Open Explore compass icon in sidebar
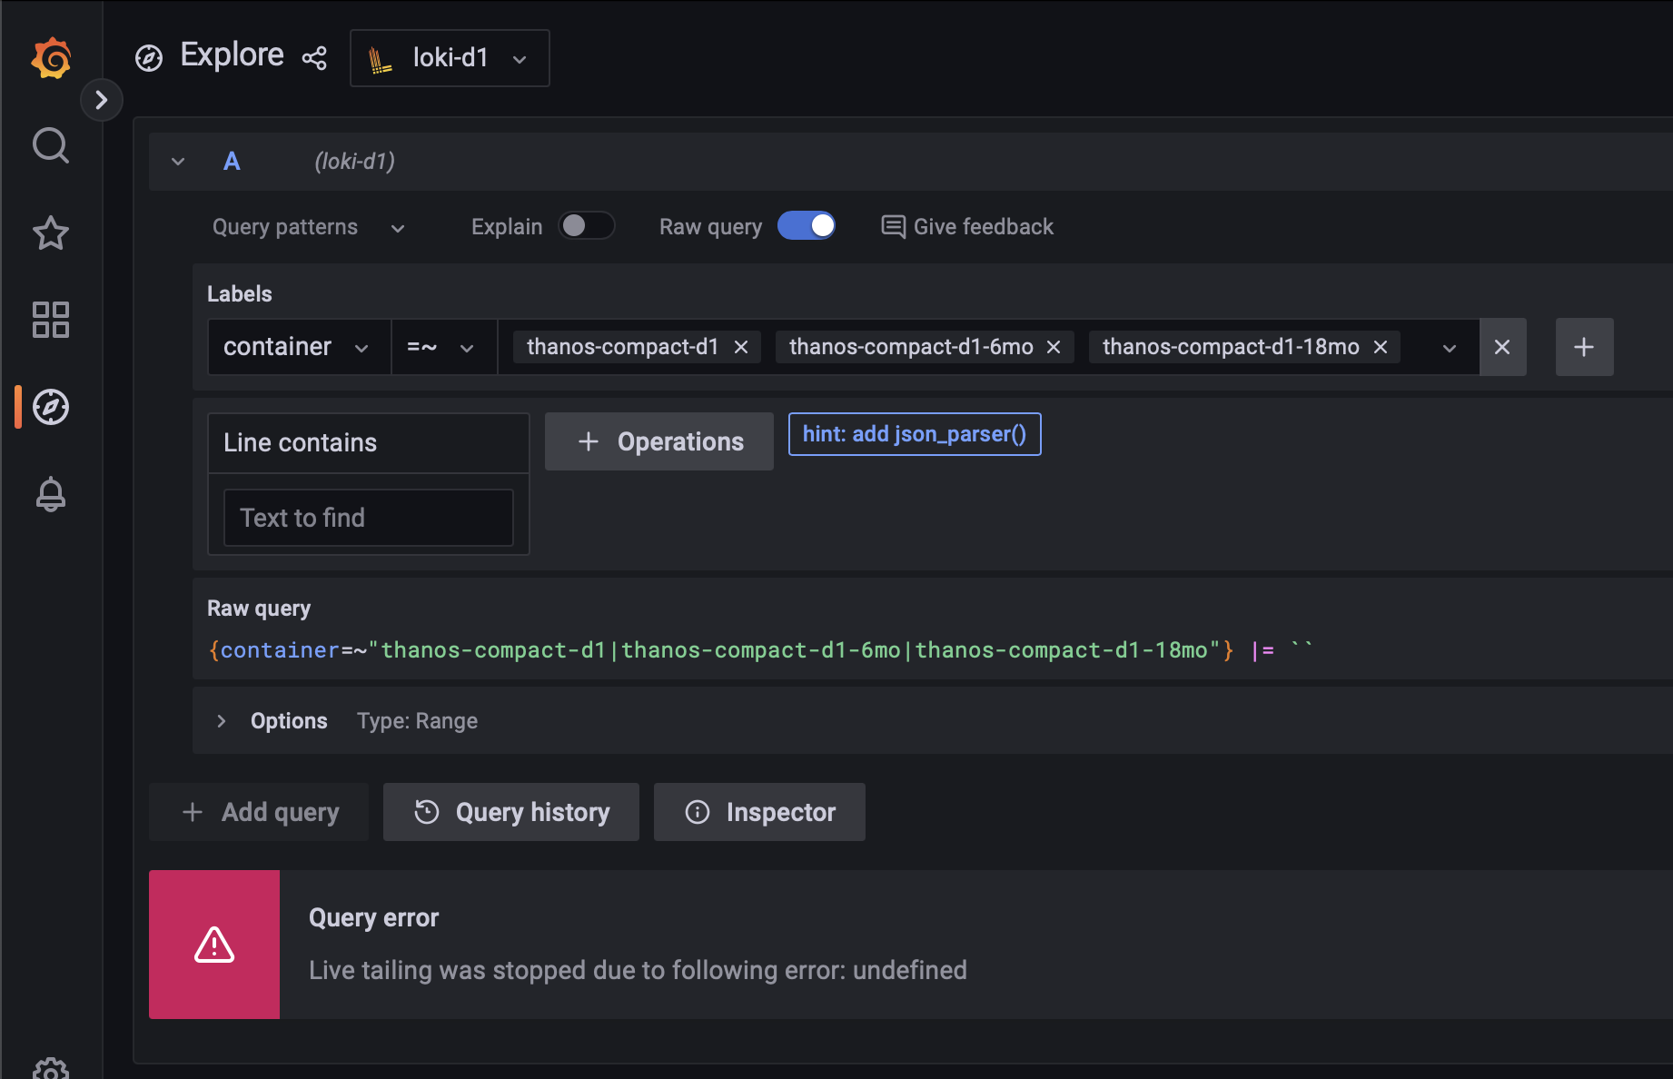The image size is (1673, 1079). (x=51, y=407)
